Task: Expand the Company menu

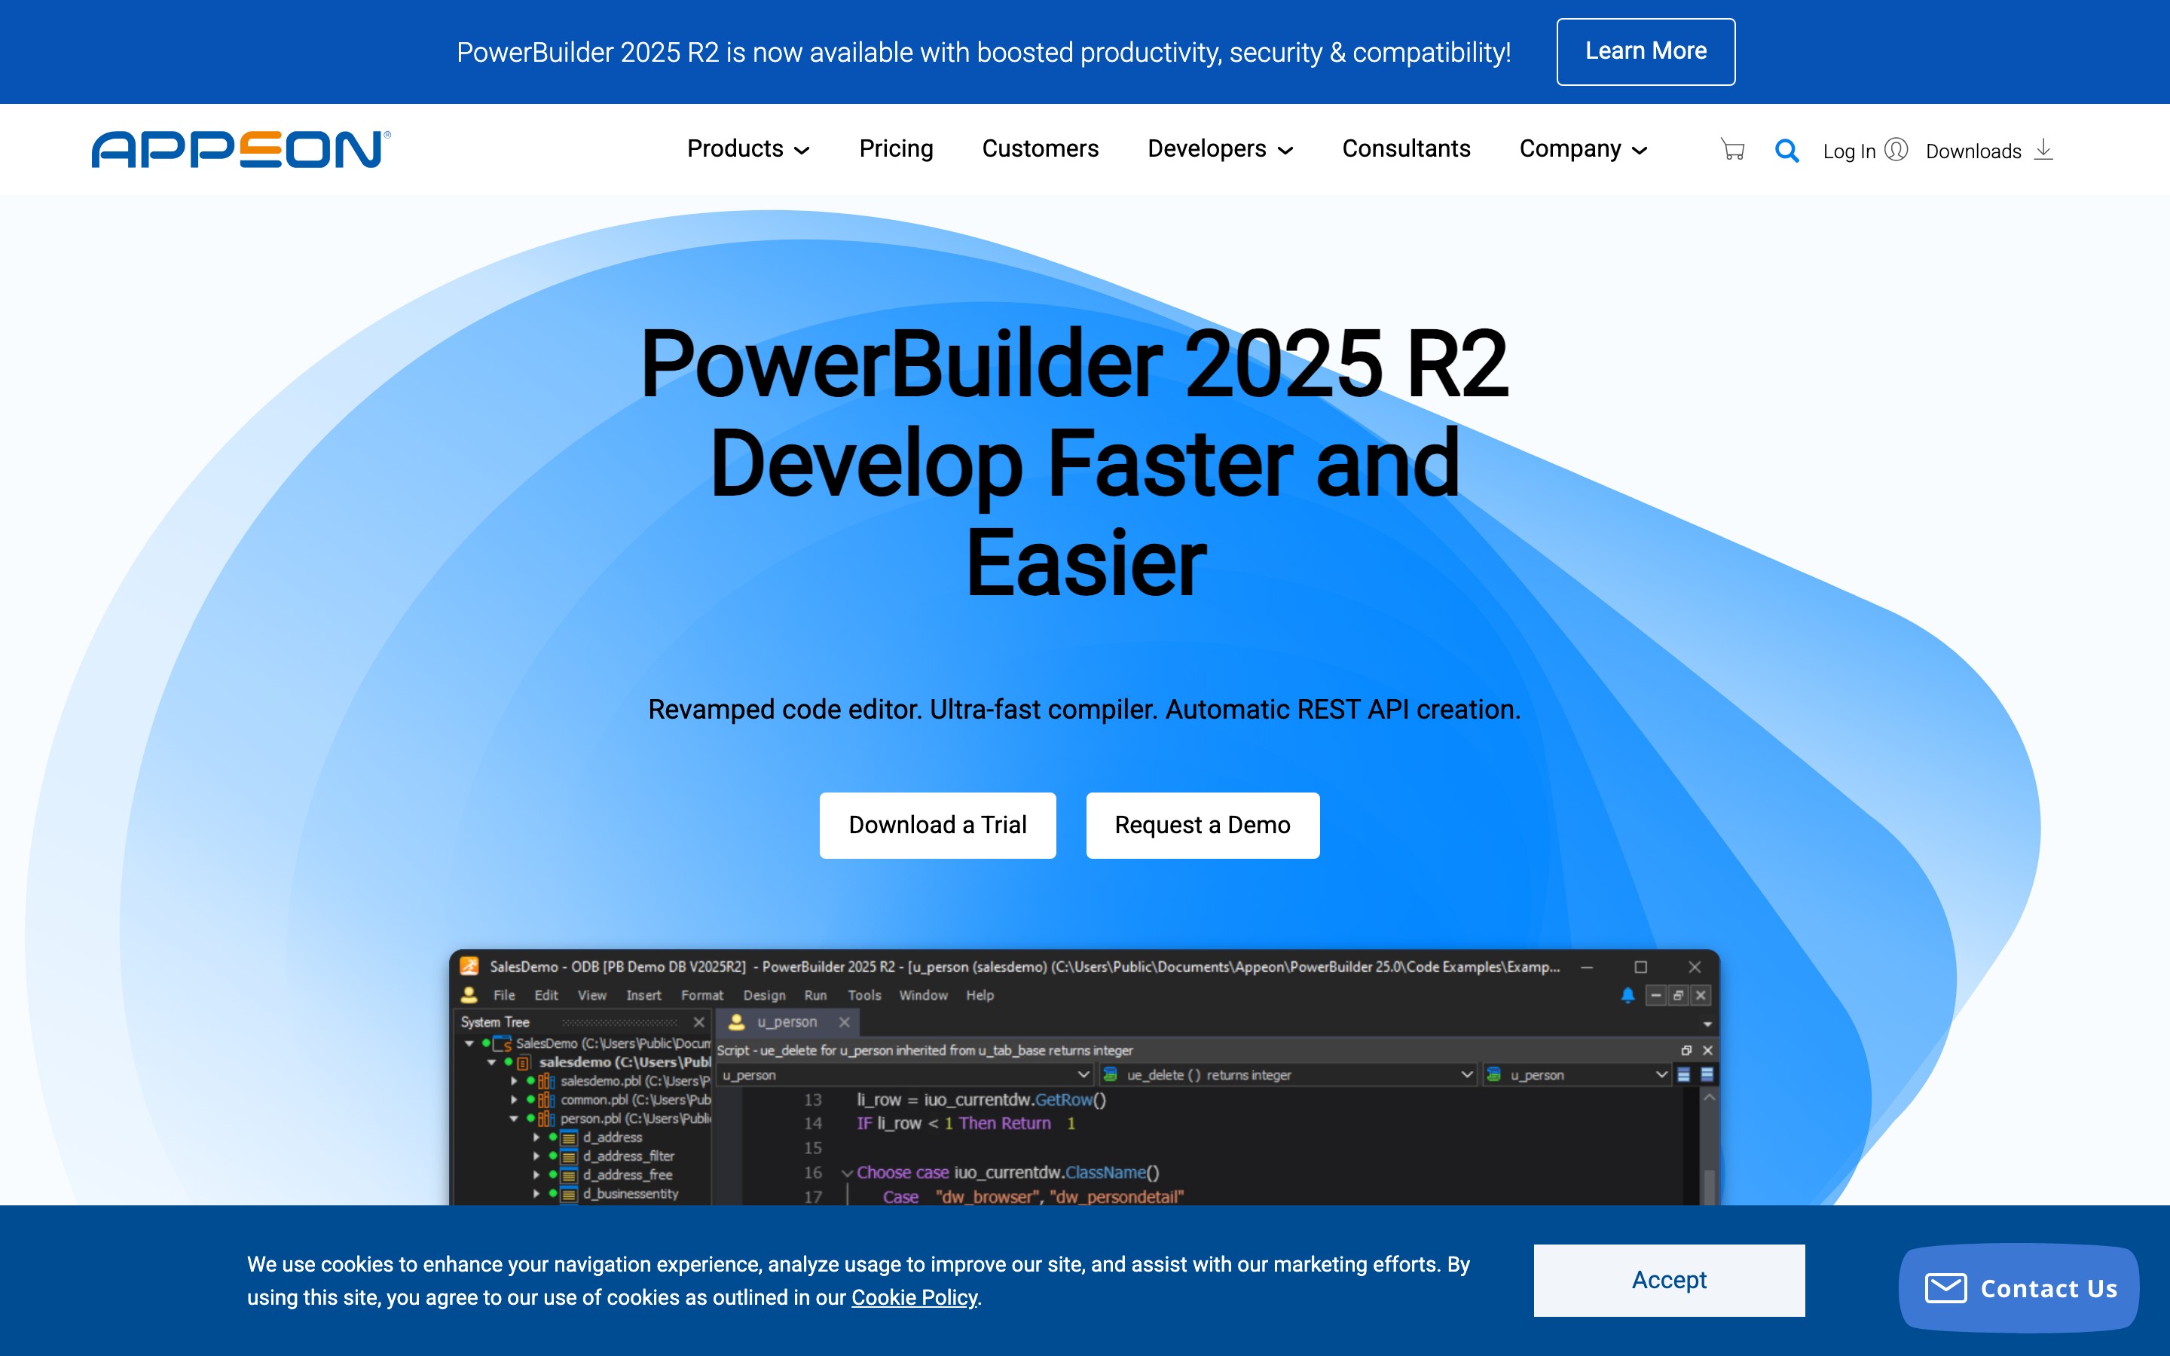Action: tap(1582, 149)
